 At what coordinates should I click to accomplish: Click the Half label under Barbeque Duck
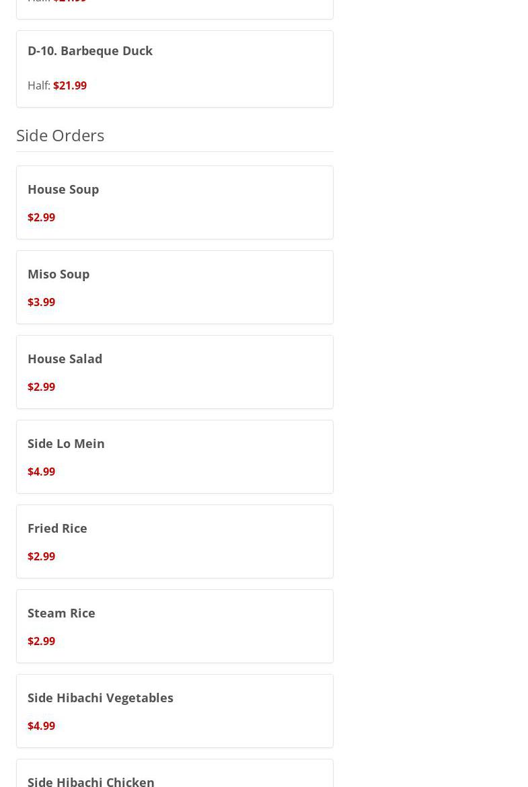(38, 85)
